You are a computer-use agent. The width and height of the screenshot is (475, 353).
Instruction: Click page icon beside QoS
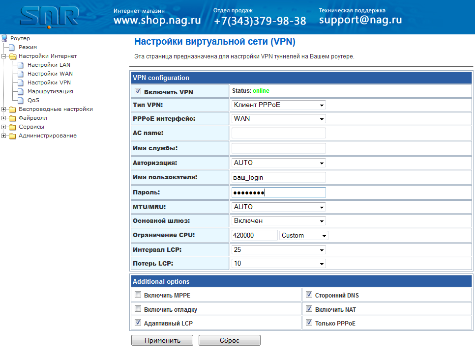(x=21, y=101)
